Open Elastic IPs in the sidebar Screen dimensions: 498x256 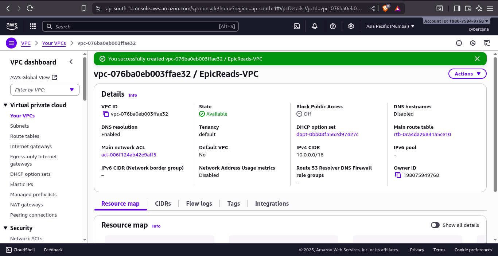[22, 184]
